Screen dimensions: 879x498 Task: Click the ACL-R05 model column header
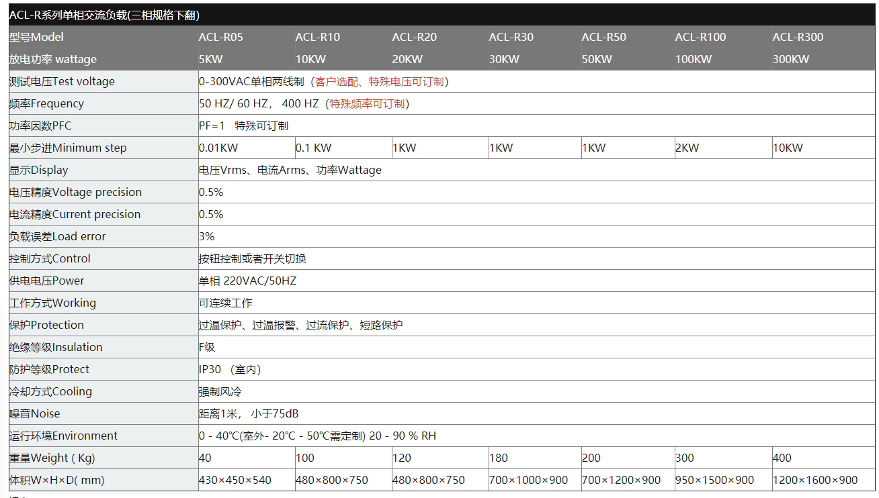point(221,37)
